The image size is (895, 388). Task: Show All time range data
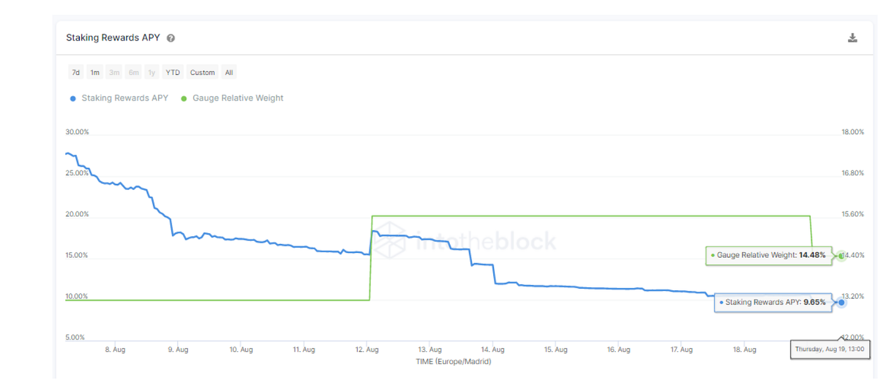coord(229,73)
